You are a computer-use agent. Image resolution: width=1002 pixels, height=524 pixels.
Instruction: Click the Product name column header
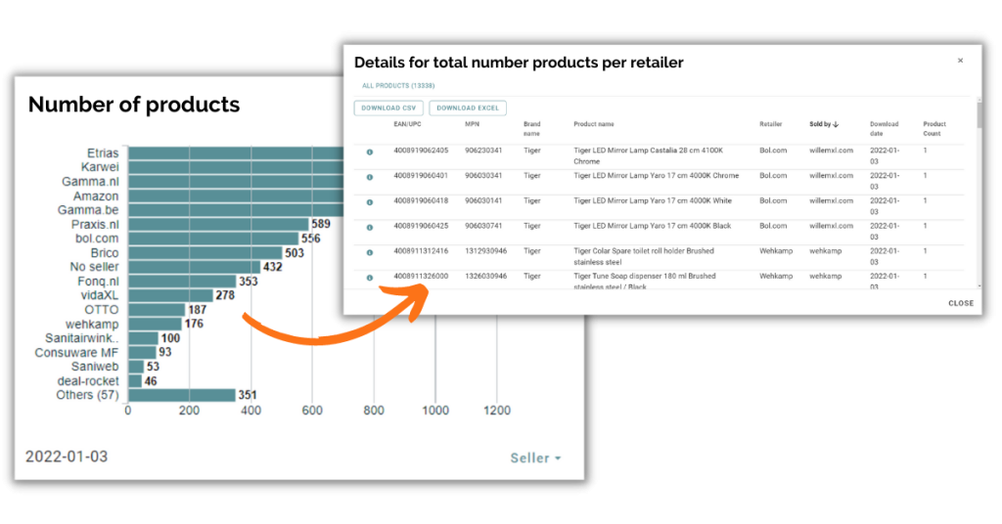click(594, 125)
